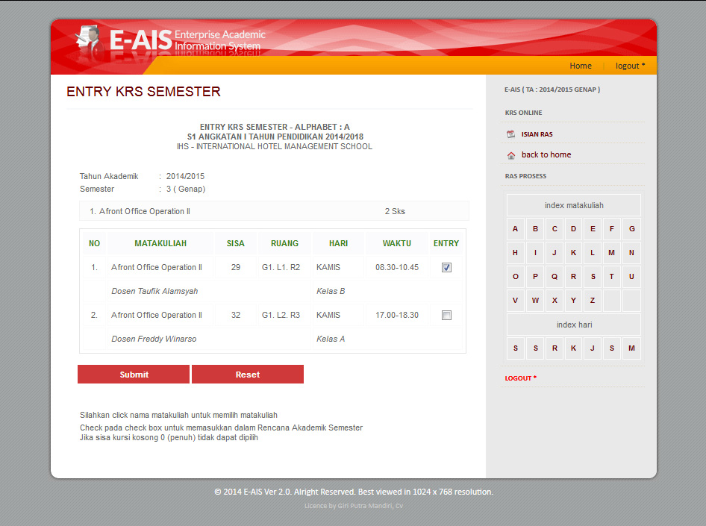706x526 pixels.
Task: Tick the entry checkbox for the 17.00-18.30 class
Action: click(446, 316)
